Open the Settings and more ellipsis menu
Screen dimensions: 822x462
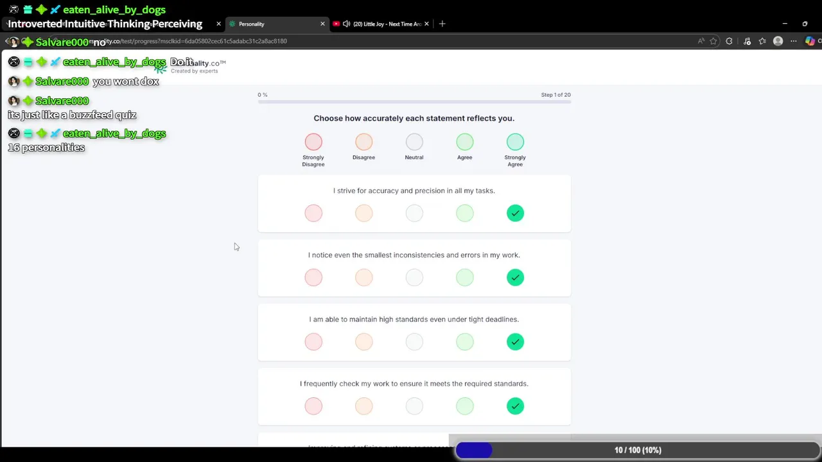794,41
